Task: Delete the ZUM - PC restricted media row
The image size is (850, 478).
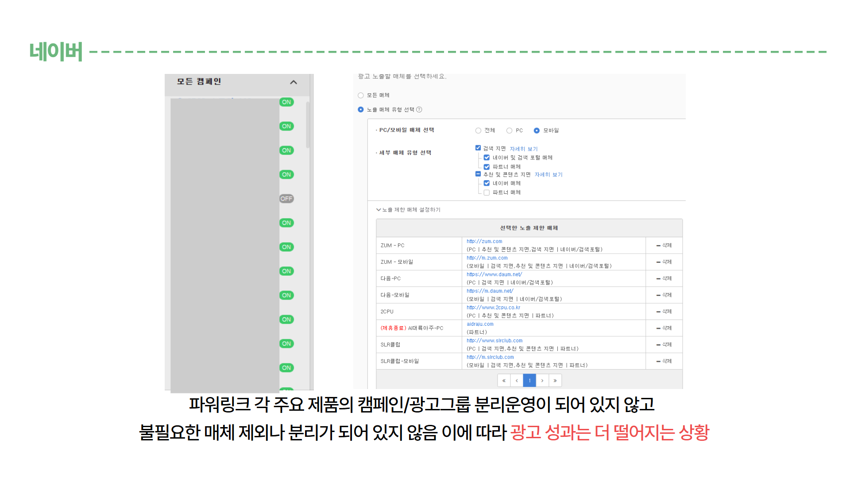Action: click(664, 246)
